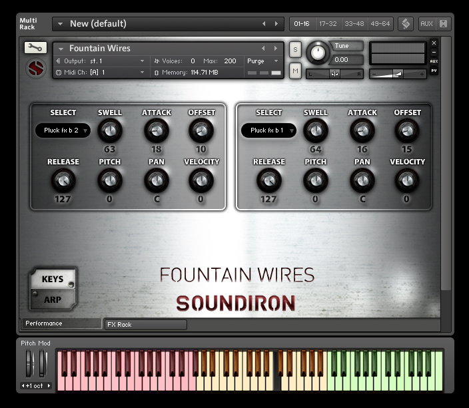Shift keyboard up an octave
The image size is (469, 408).
pyautogui.click(x=49, y=385)
